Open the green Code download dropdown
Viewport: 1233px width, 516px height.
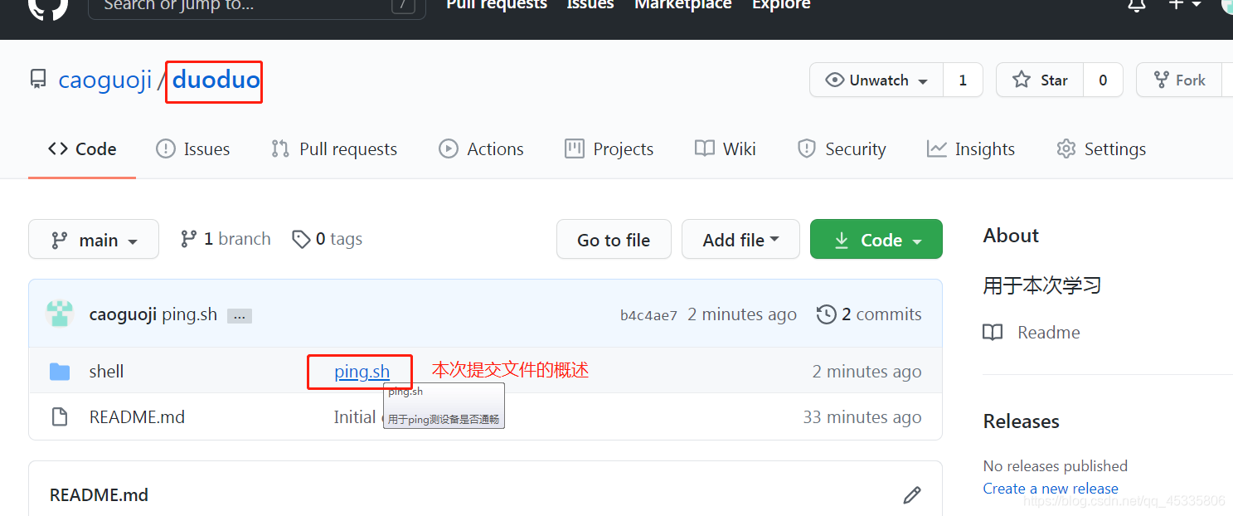tap(876, 240)
